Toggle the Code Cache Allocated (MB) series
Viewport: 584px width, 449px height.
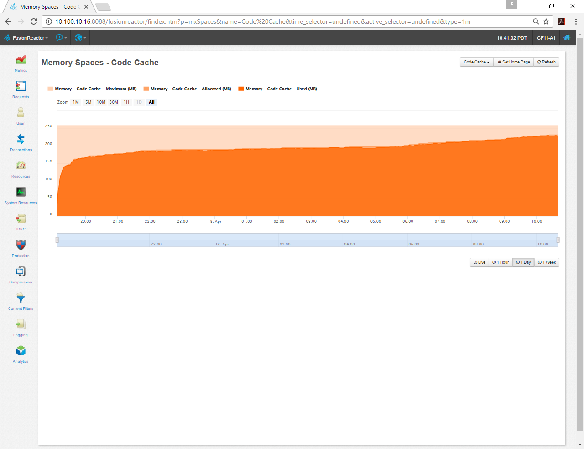[188, 89]
